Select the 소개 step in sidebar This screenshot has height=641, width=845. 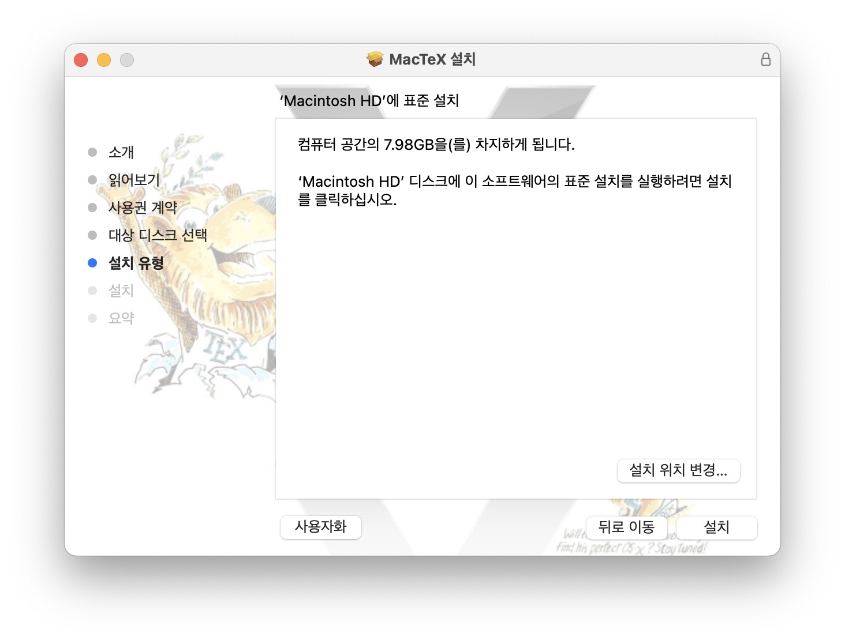[x=121, y=152]
